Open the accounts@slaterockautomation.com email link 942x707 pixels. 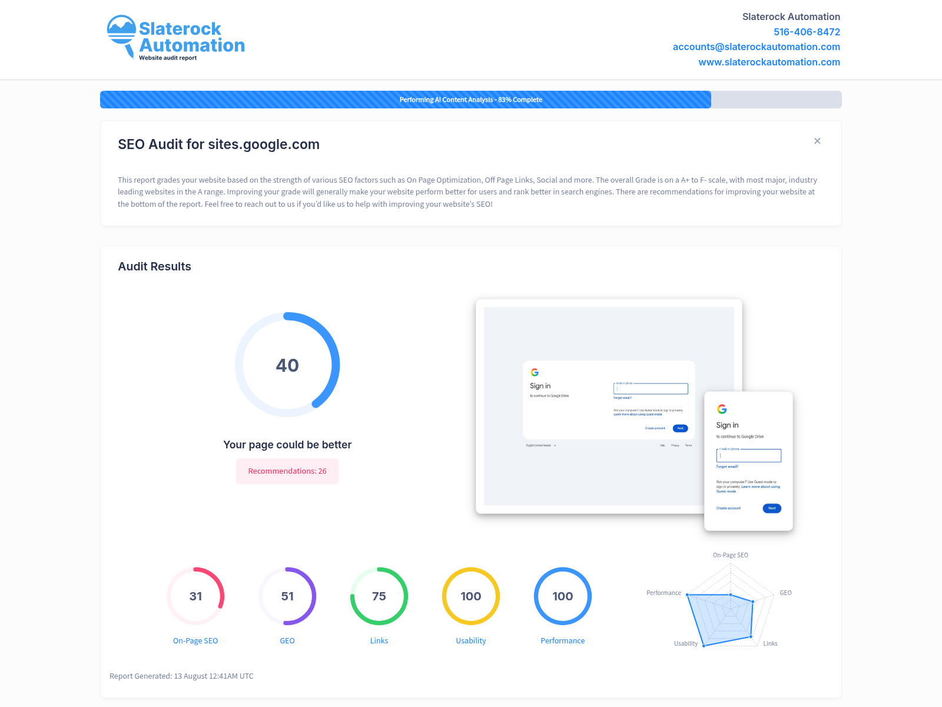(x=757, y=47)
